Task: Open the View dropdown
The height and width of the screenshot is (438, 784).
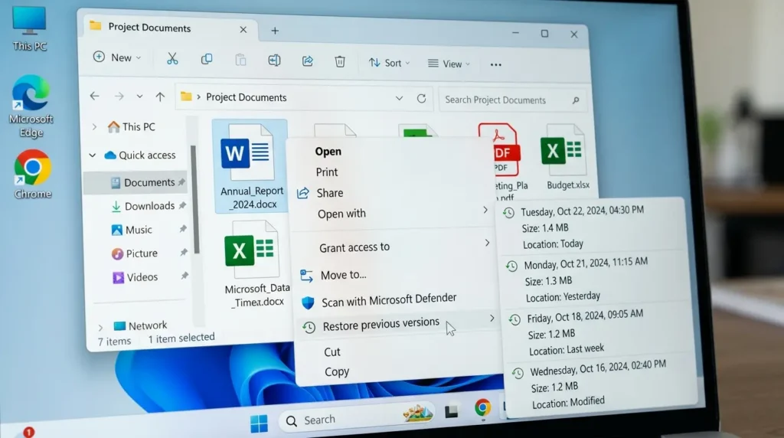Action: coord(449,64)
